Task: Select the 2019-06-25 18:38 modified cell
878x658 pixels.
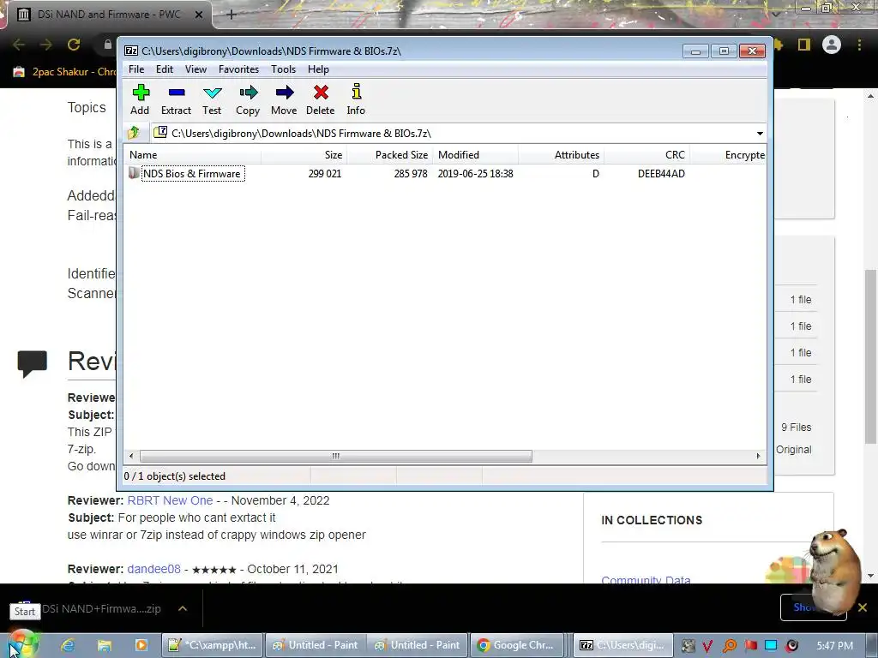Action: 475,173
